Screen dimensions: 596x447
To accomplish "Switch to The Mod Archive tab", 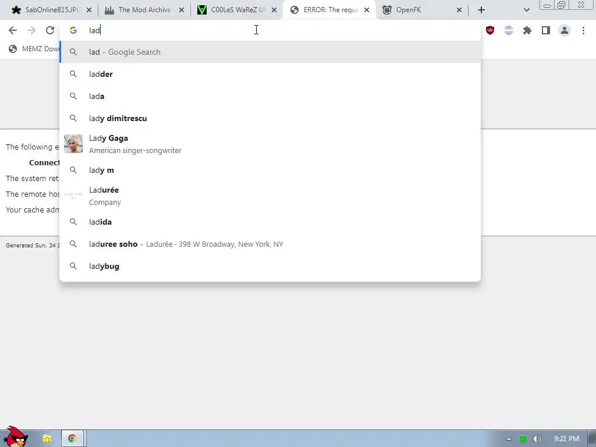I will [144, 10].
